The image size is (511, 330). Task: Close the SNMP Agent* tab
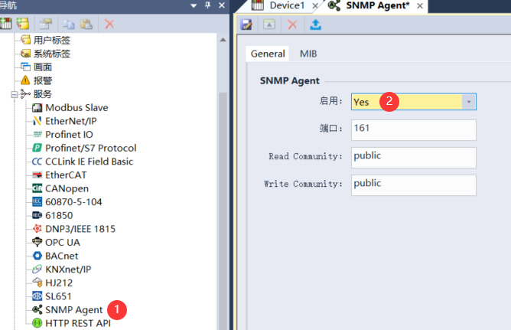pos(420,6)
